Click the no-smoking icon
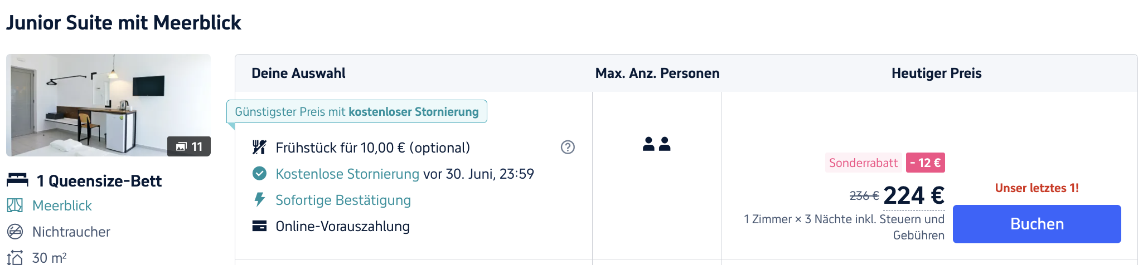Image resolution: width=1143 pixels, height=265 pixels. click(15, 232)
